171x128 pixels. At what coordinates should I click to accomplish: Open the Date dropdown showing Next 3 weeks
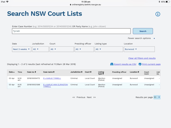coord(21,49)
